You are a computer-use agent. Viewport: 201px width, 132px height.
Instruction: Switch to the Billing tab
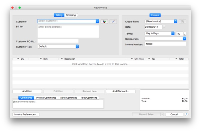(x=59, y=15)
